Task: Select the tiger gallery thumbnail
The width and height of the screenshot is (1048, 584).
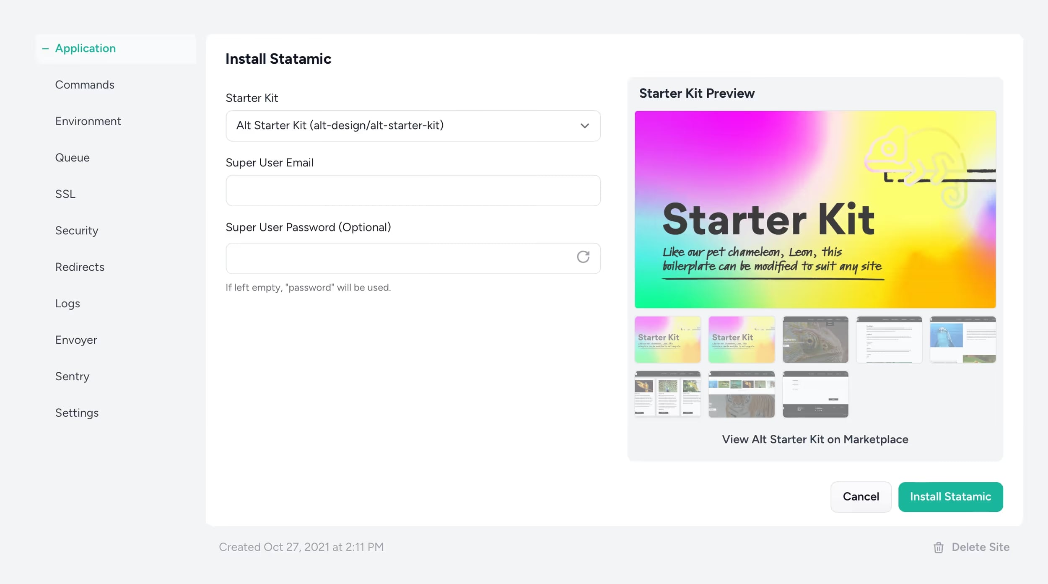Action: point(741,394)
